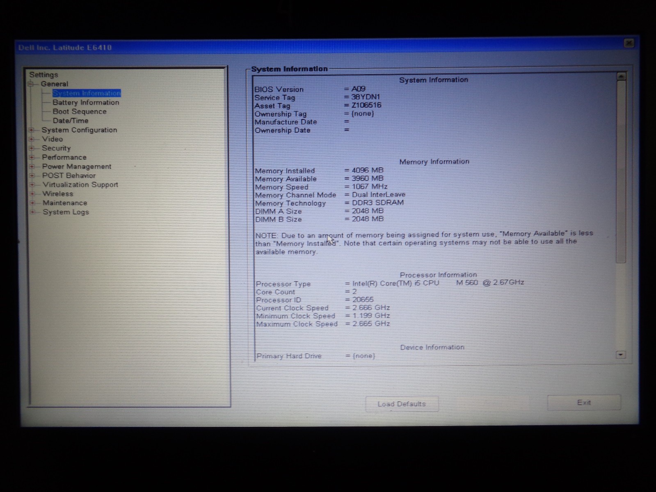Collapse the General tree node
656x492 pixels.
[x=30, y=84]
